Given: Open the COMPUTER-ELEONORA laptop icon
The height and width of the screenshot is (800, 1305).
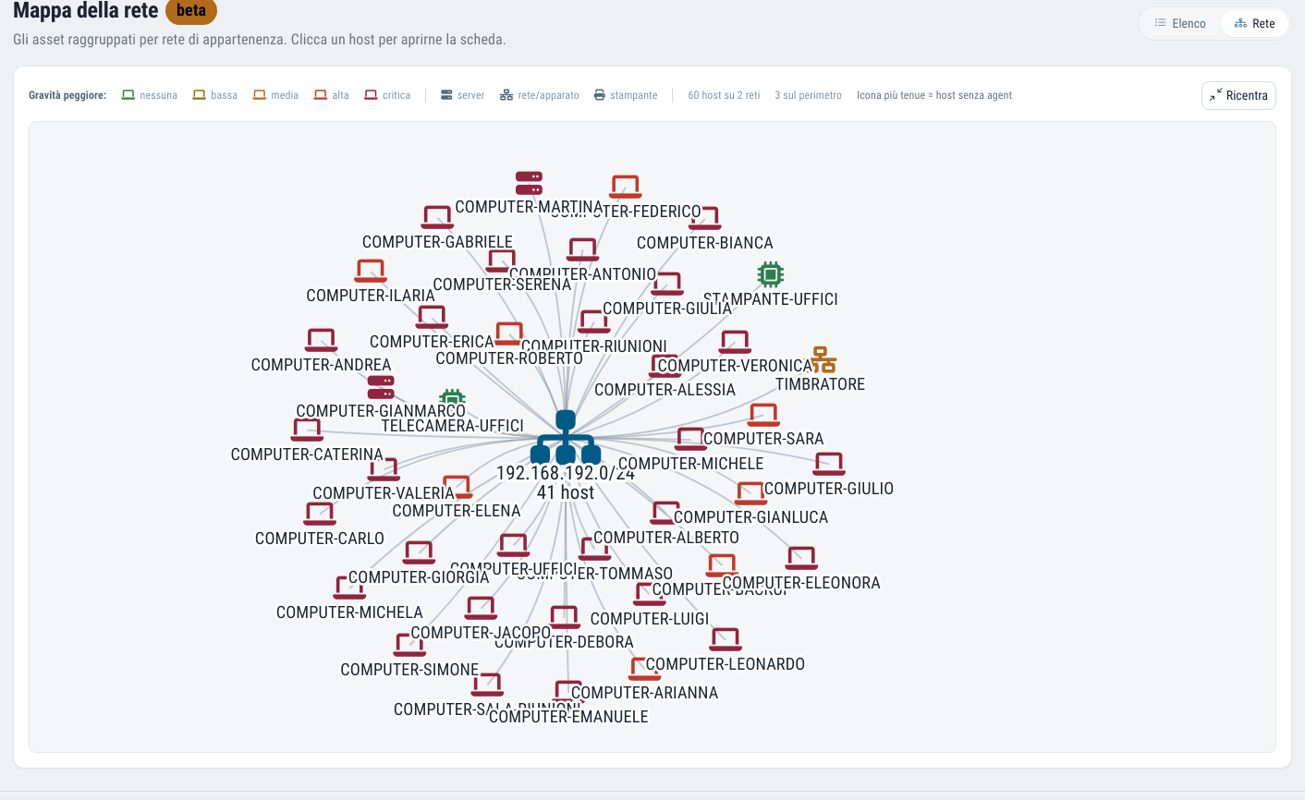Looking at the screenshot, I should 801,559.
